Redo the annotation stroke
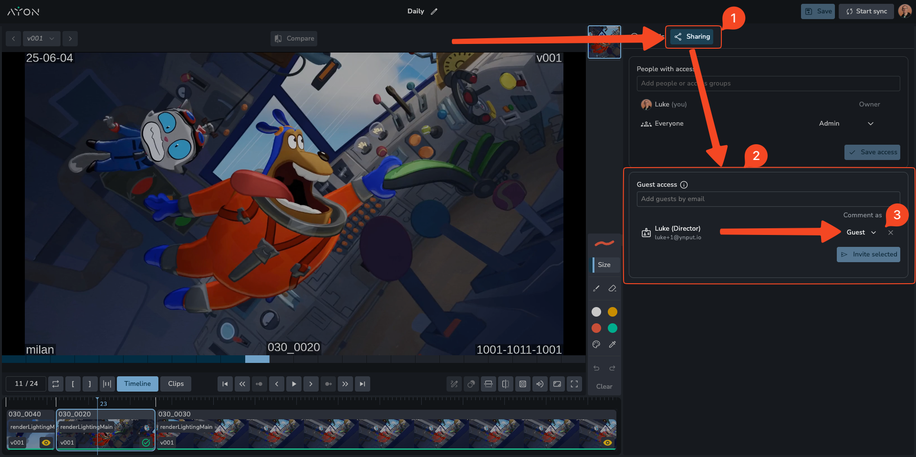Viewport: 916px width, 457px height. (613, 368)
